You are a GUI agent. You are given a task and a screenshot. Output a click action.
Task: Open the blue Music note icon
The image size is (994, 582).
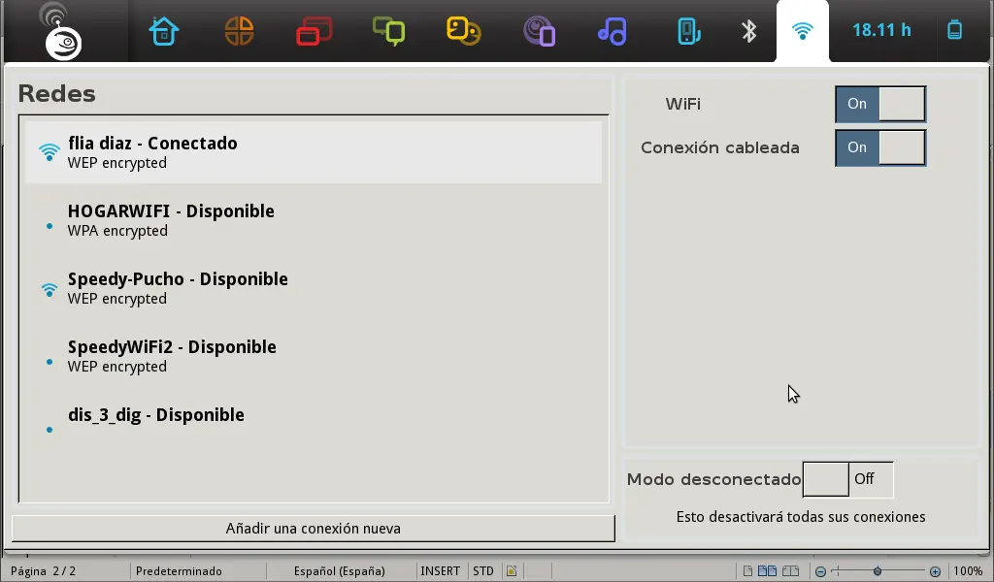pos(613,31)
